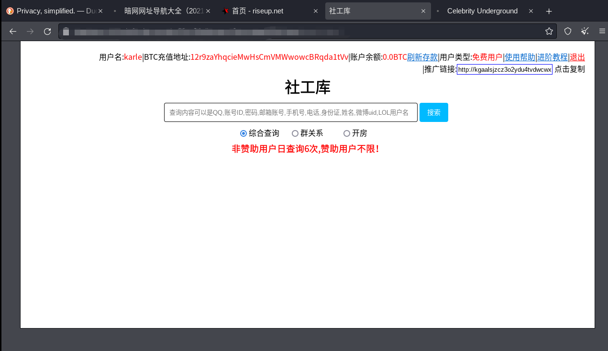Image resolution: width=608 pixels, height=351 pixels.
Task: Choose the 开房 radio option
Action: (x=347, y=133)
